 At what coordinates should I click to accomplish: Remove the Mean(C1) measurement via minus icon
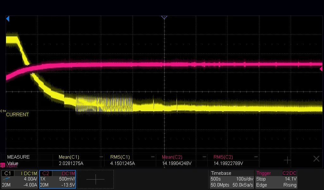101,157
